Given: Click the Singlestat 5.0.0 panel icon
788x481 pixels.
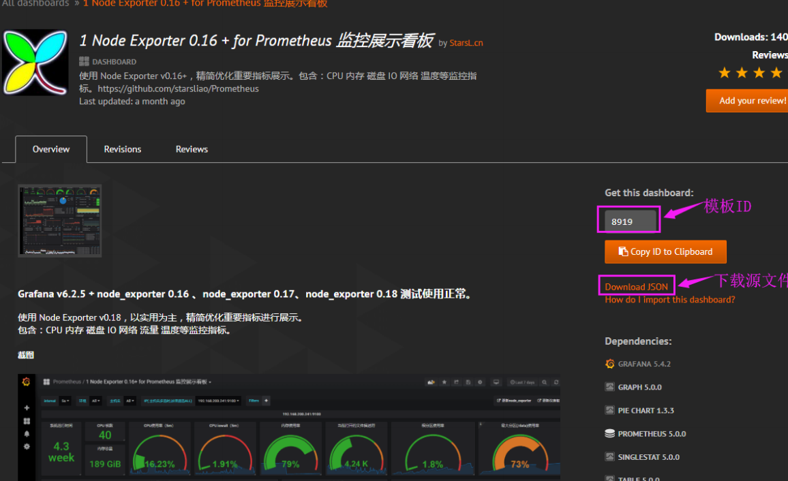Looking at the screenshot, I should coord(609,457).
